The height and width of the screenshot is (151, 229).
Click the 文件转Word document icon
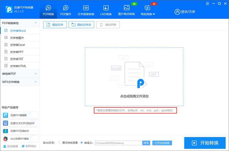click(x=6, y=30)
